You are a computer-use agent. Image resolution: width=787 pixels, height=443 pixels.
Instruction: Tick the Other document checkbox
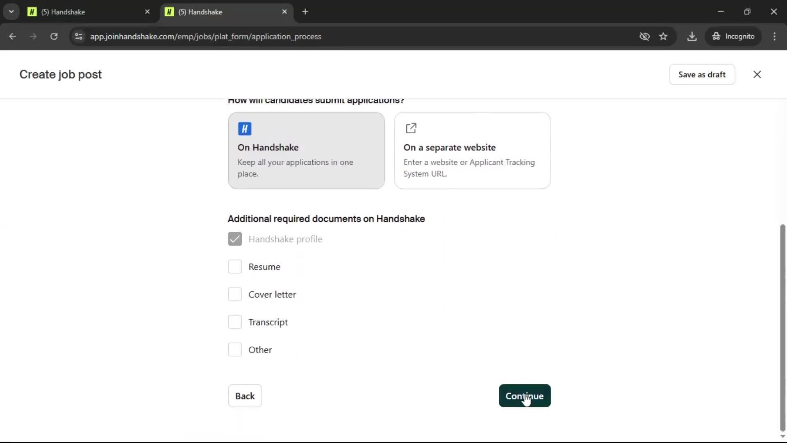[x=235, y=350]
